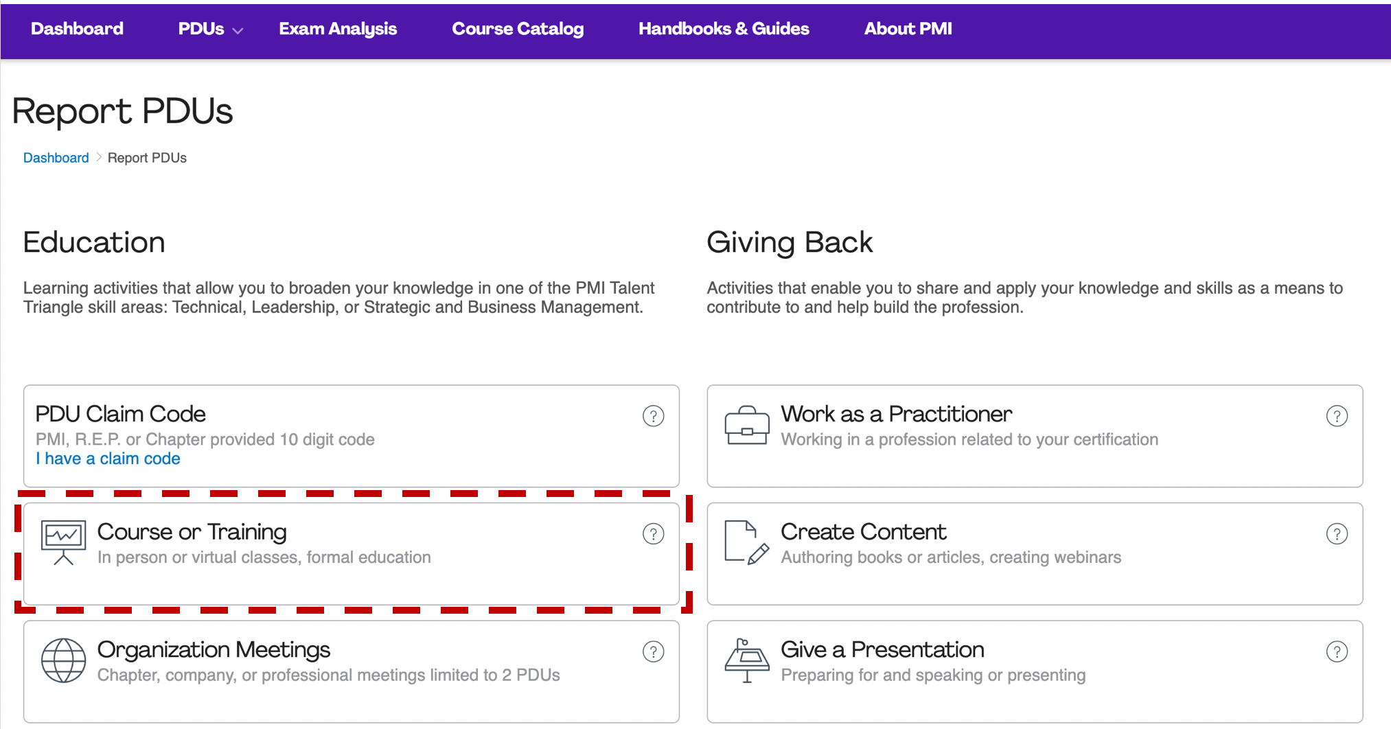Screen dimensions: 1391x729
Task: Click the I have a claim code link
Action: point(108,459)
